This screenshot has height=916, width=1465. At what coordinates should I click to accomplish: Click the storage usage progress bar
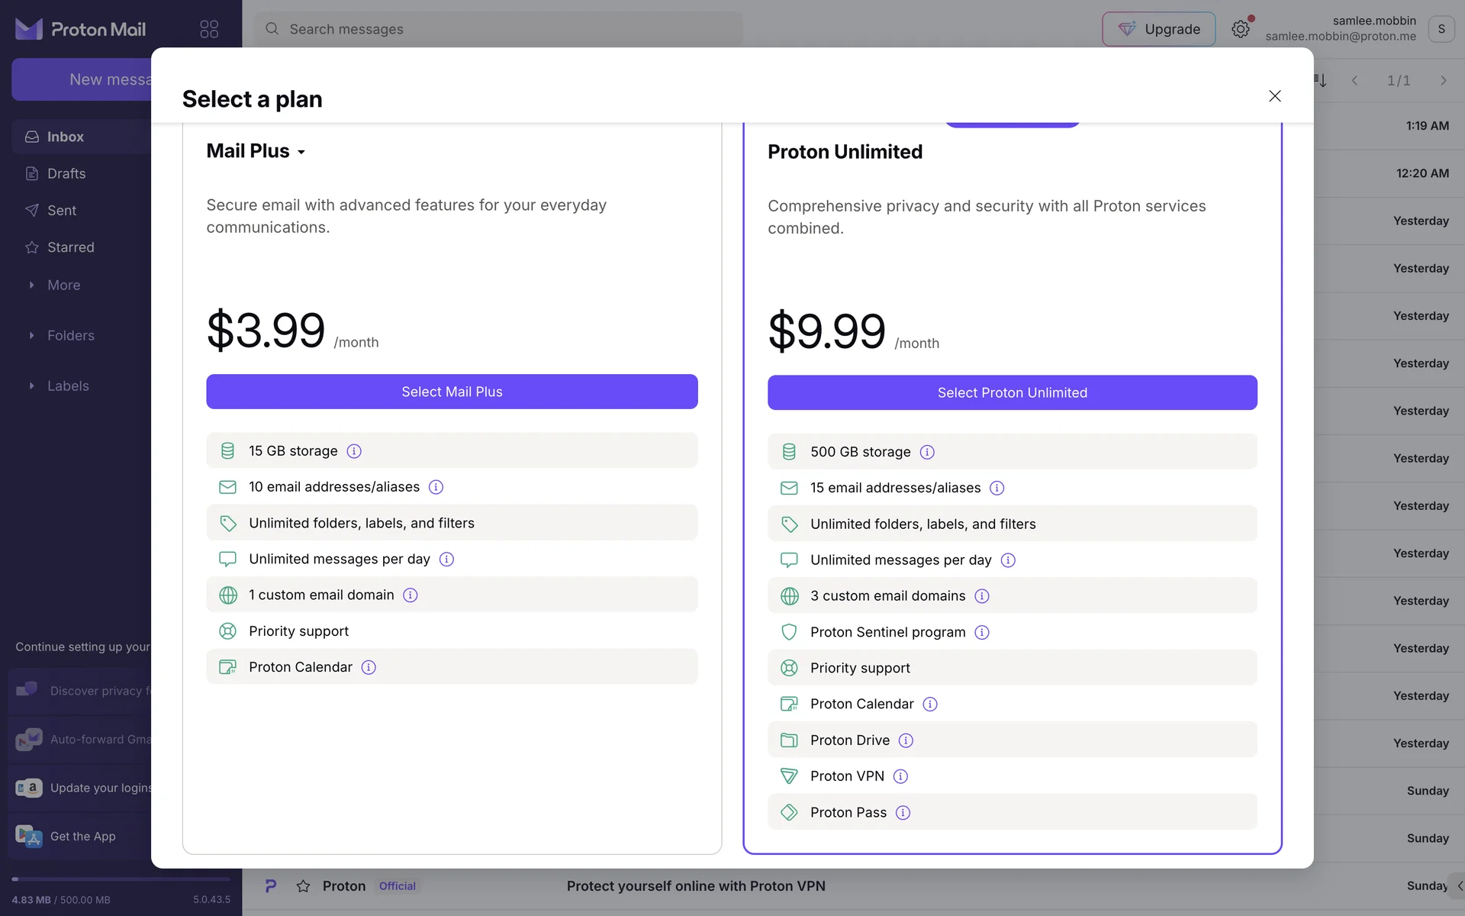coord(121,879)
